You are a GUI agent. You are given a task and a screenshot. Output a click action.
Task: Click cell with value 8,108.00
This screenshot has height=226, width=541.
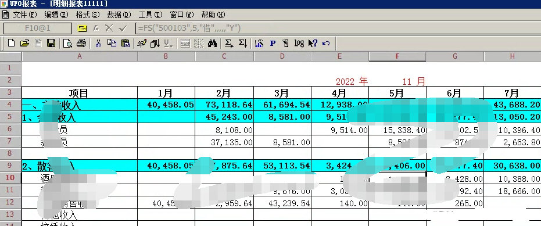(x=224, y=130)
